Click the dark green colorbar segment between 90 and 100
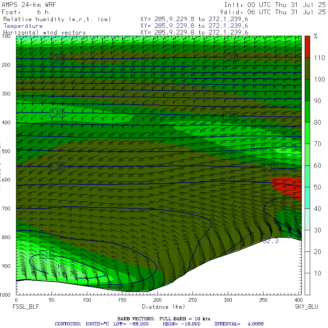 click(x=307, y=90)
